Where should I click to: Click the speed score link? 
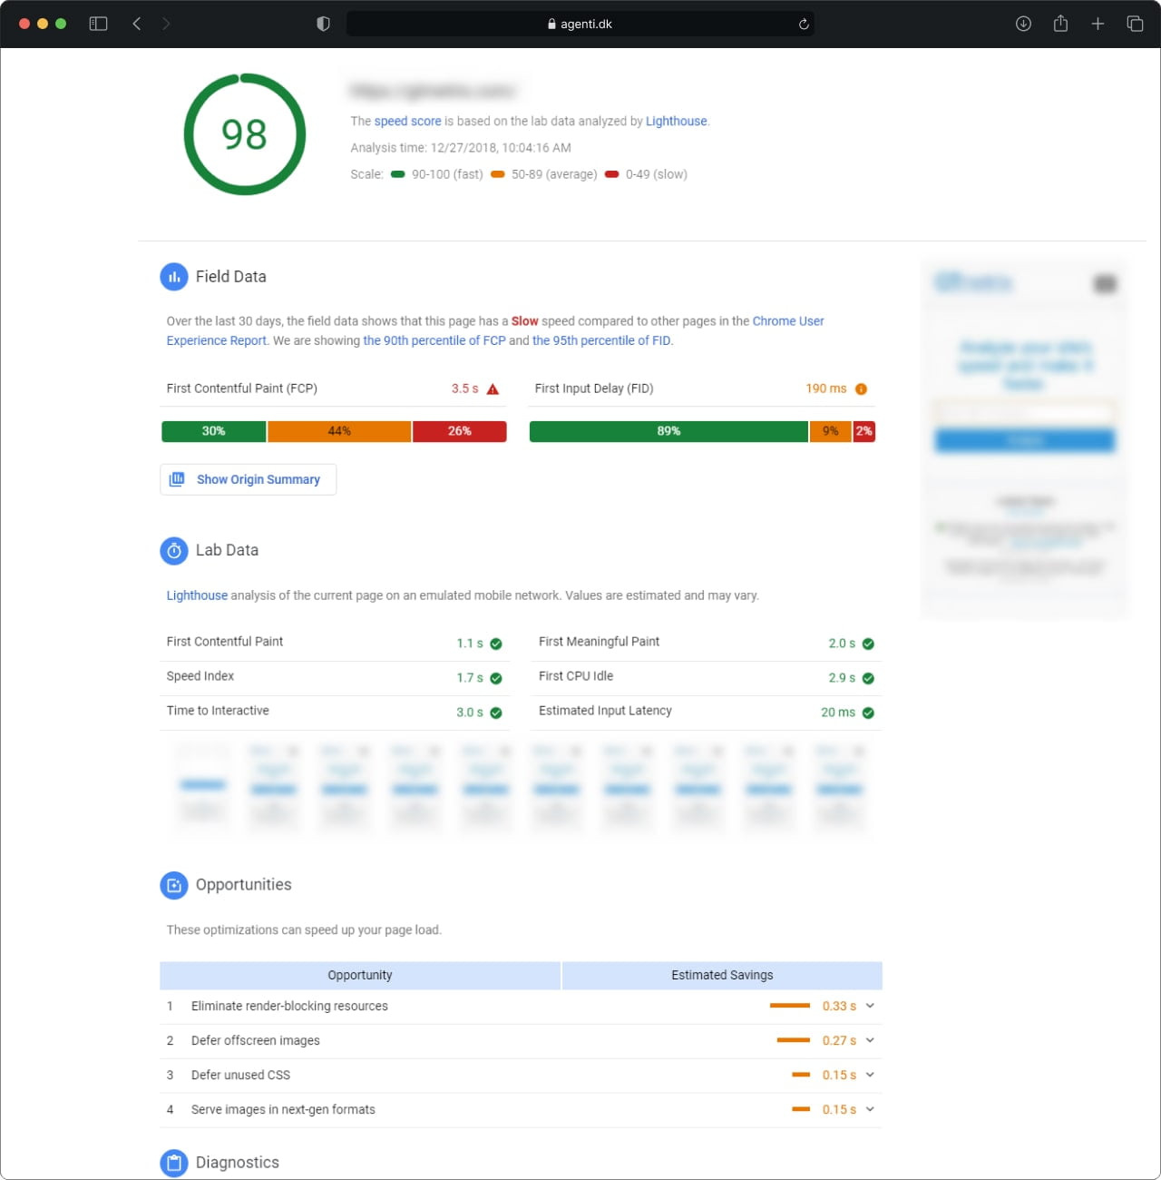coord(407,122)
